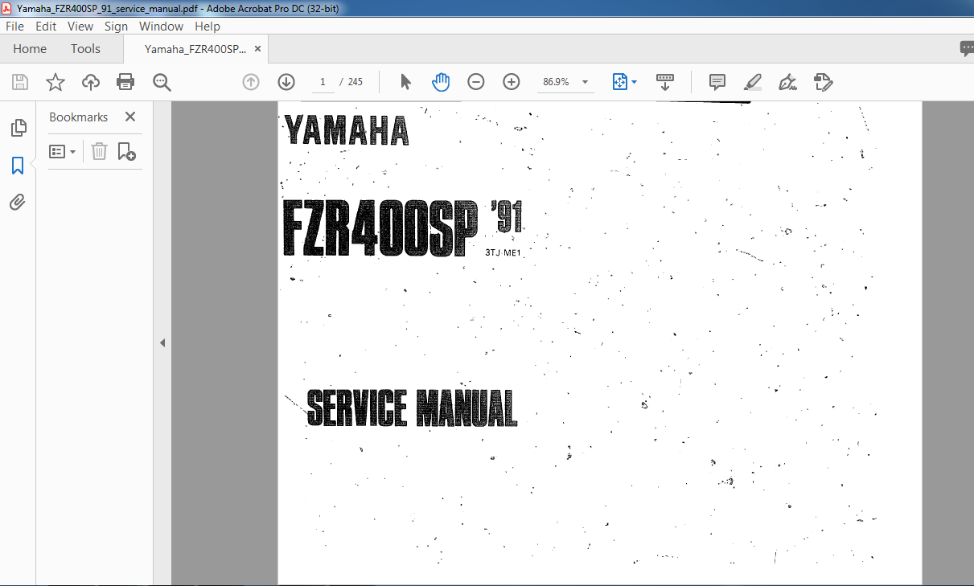Open the zoom level percentage dropdown
This screenshot has height=586, width=974.
[585, 82]
